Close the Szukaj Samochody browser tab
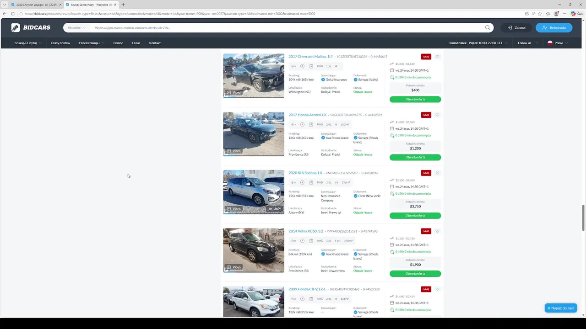The width and height of the screenshot is (586, 329). tap(115, 5)
